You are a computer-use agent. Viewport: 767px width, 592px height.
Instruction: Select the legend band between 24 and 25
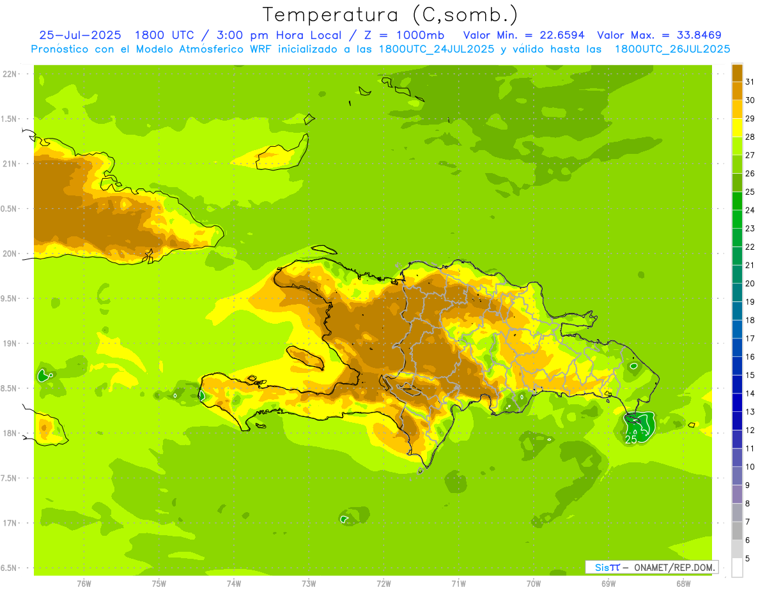coord(737,201)
